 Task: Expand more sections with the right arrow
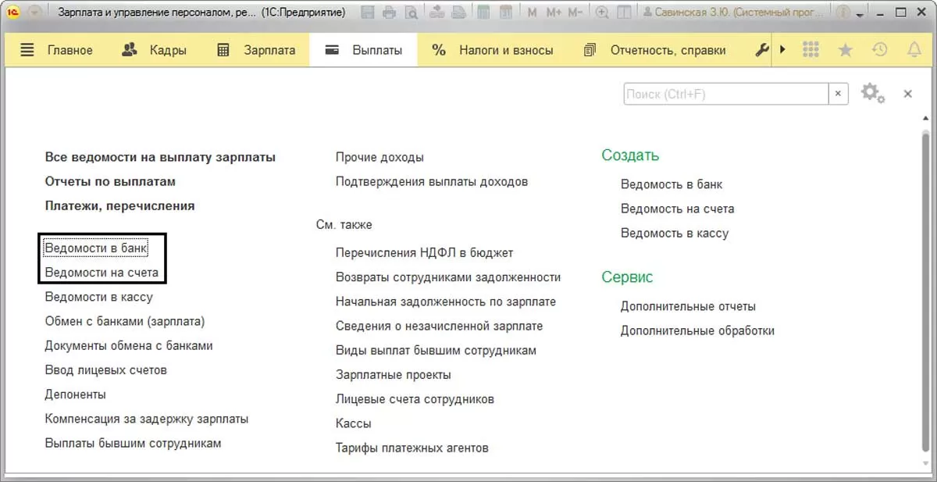click(x=783, y=50)
